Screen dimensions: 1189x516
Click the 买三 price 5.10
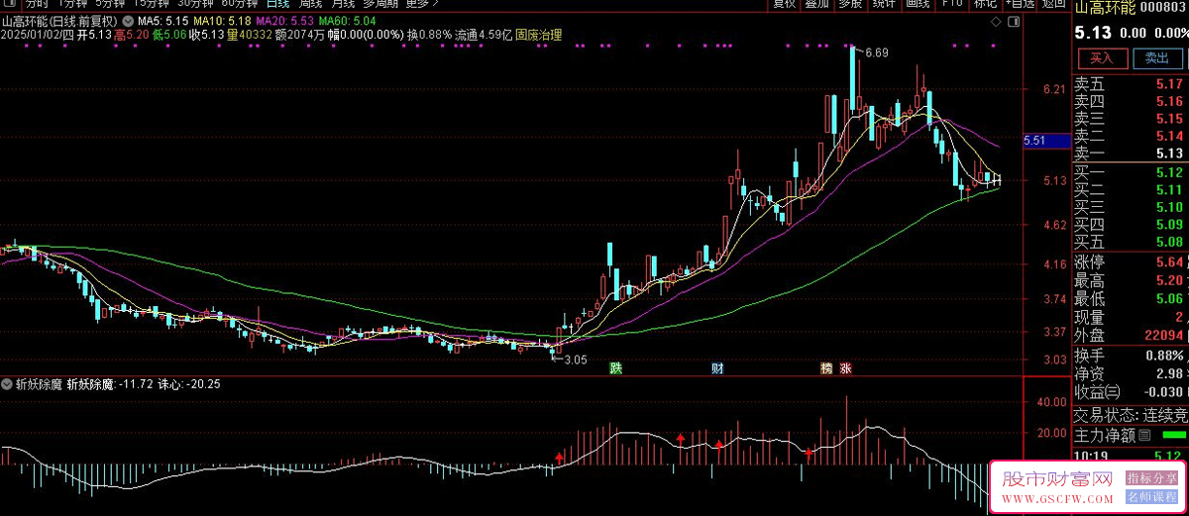point(1169,207)
